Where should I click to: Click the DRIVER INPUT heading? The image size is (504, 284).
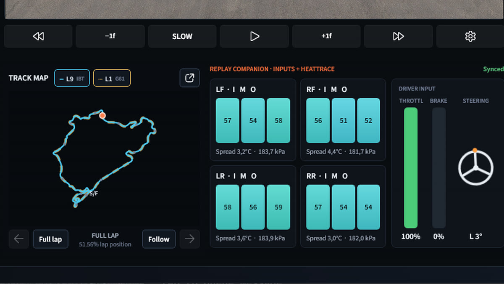click(417, 89)
